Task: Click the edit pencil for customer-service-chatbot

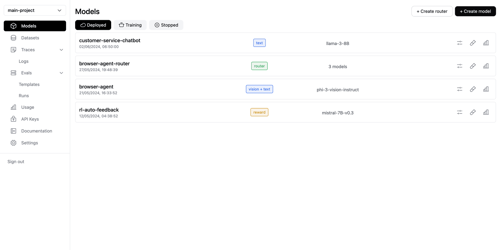Action: coord(473,43)
